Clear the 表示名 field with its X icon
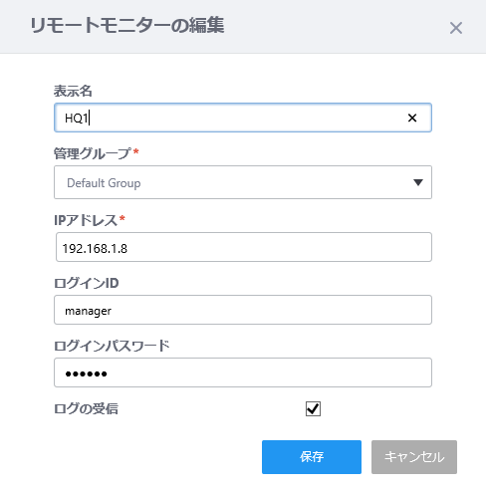 tap(412, 118)
